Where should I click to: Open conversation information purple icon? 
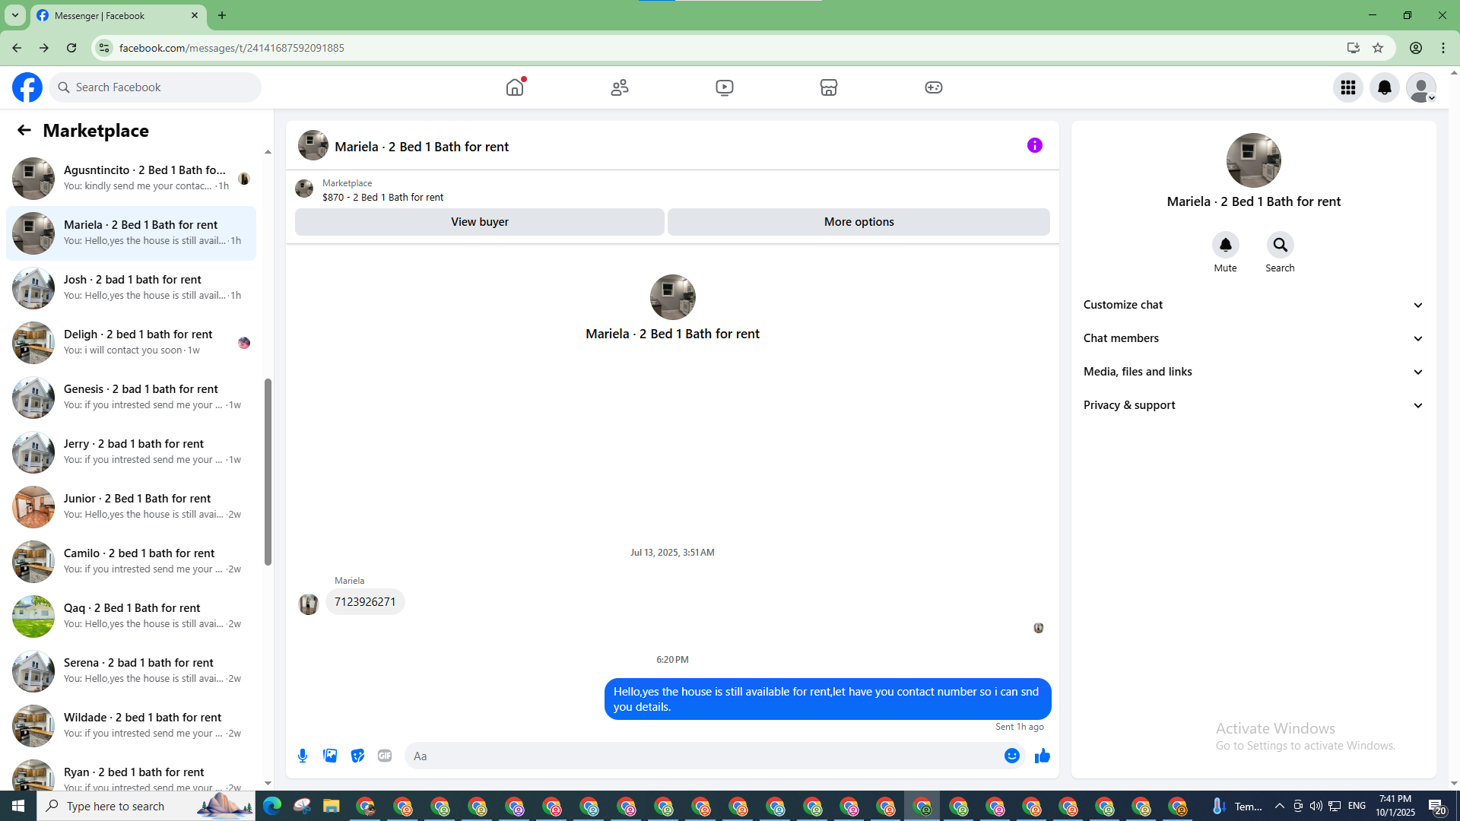tap(1035, 145)
